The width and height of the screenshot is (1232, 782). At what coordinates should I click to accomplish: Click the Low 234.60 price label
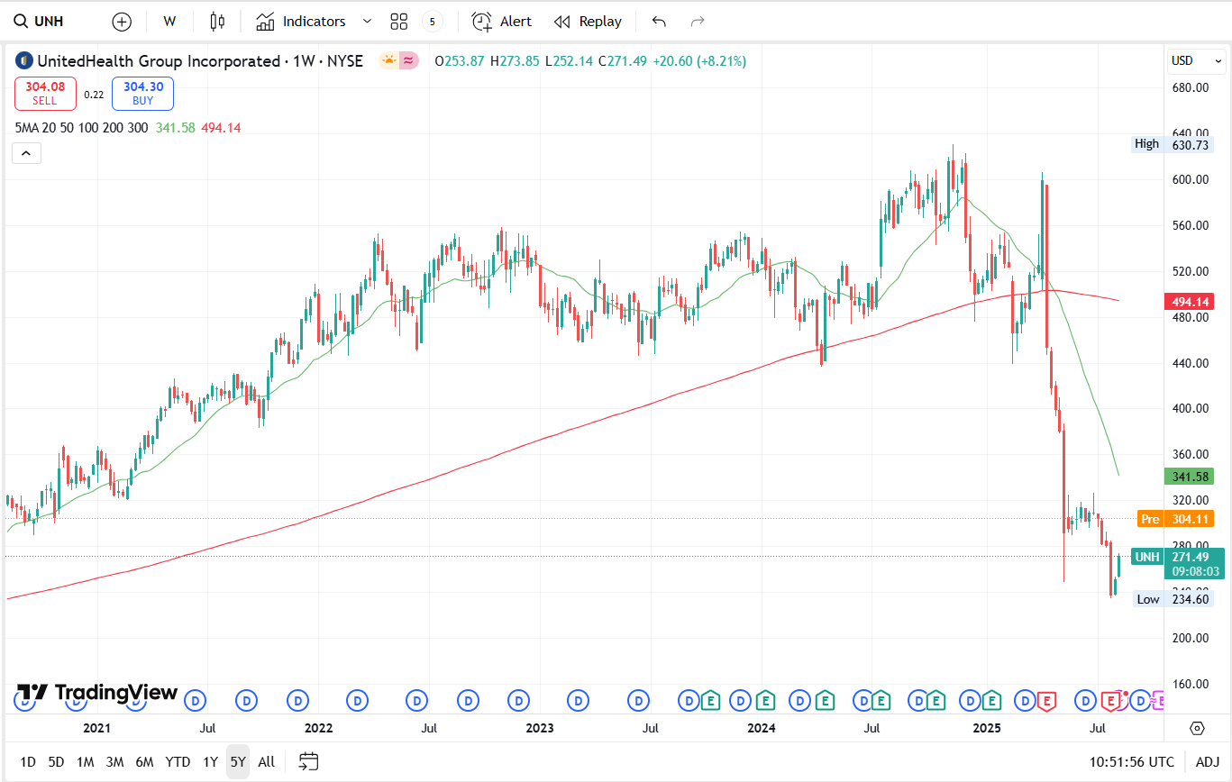(x=1173, y=599)
